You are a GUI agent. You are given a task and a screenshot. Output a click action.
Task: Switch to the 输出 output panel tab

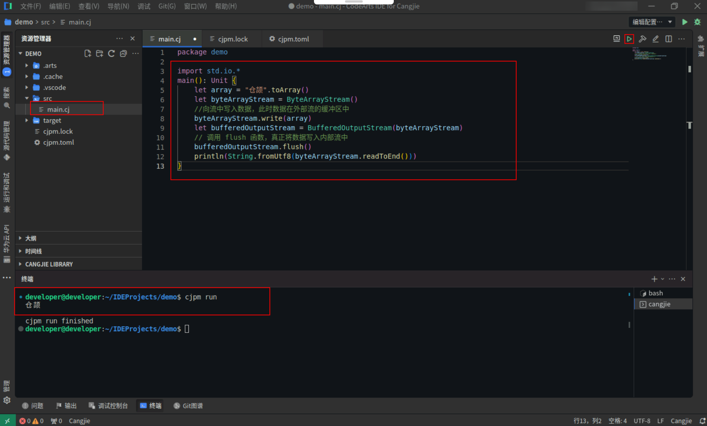coord(66,406)
